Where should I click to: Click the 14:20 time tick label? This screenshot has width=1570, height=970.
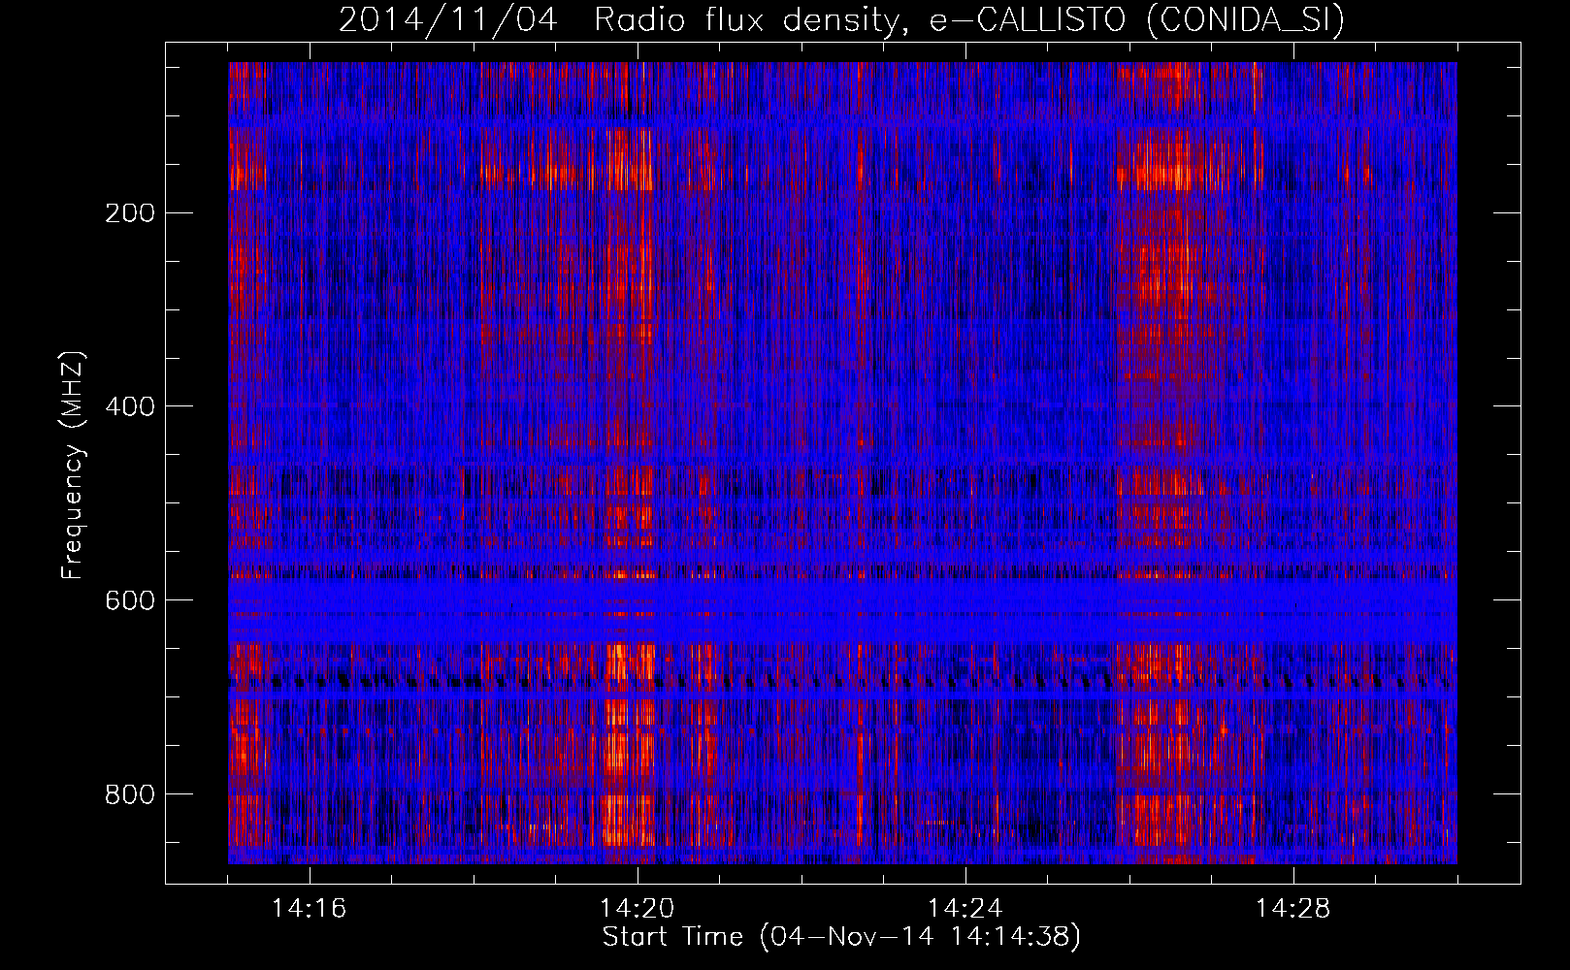pyautogui.click(x=638, y=909)
